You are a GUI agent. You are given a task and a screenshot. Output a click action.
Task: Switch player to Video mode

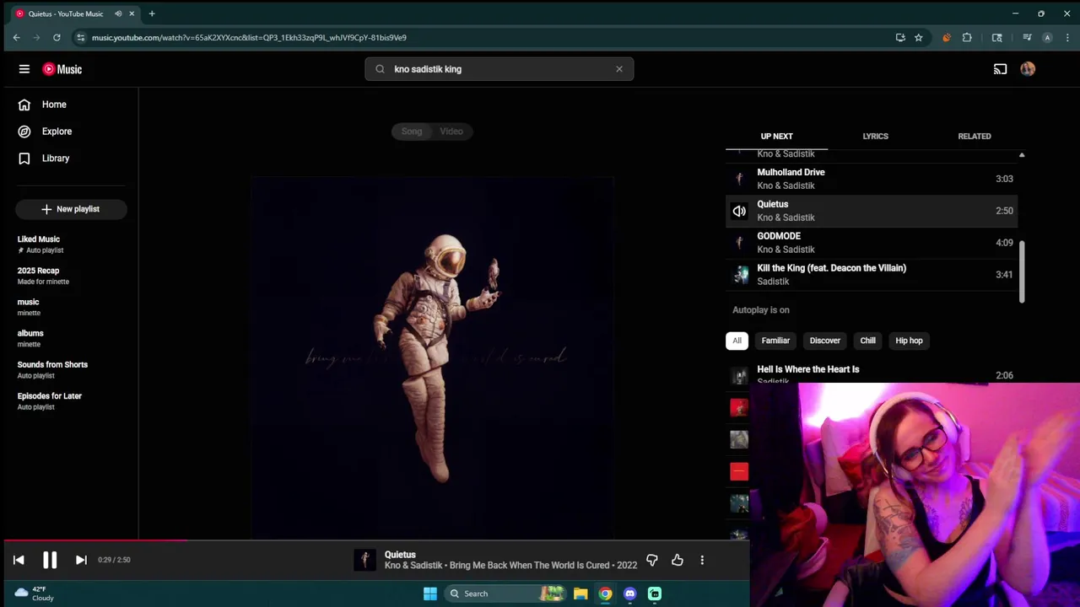451,132
